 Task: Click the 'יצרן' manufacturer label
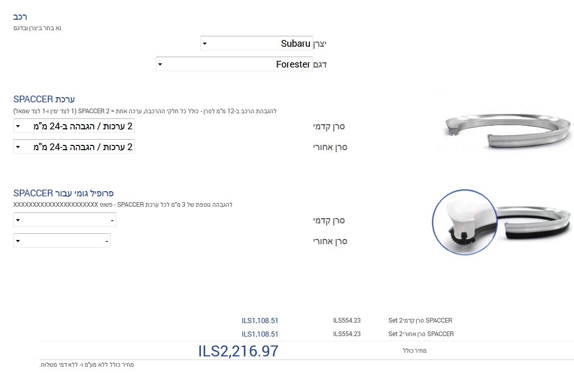click(320, 44)
